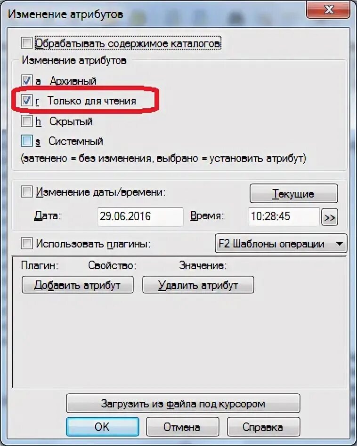The height and width of the screenshot is (446, 357).
Task: Click the Дата input field
Action: (x=140, y=216)
